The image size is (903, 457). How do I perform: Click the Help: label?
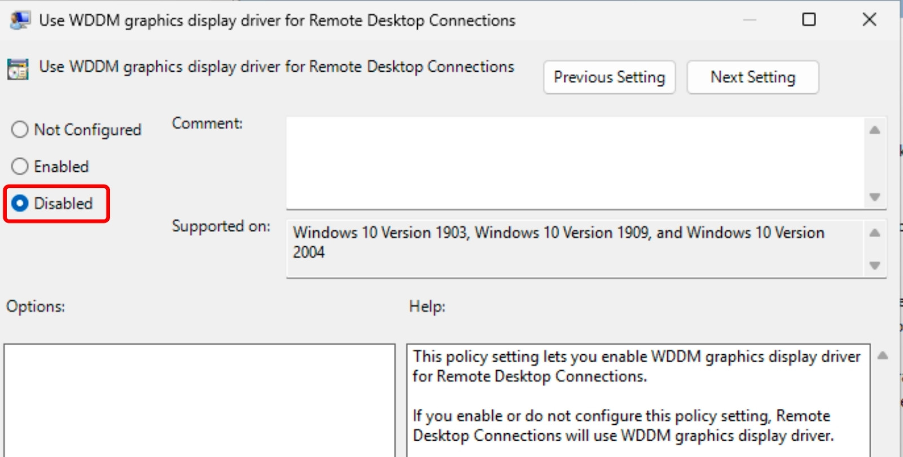tap(427, 307)
